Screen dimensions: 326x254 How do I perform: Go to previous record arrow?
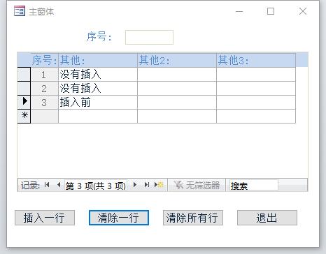59,185
